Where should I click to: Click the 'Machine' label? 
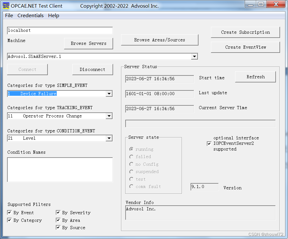pos(16,40)
